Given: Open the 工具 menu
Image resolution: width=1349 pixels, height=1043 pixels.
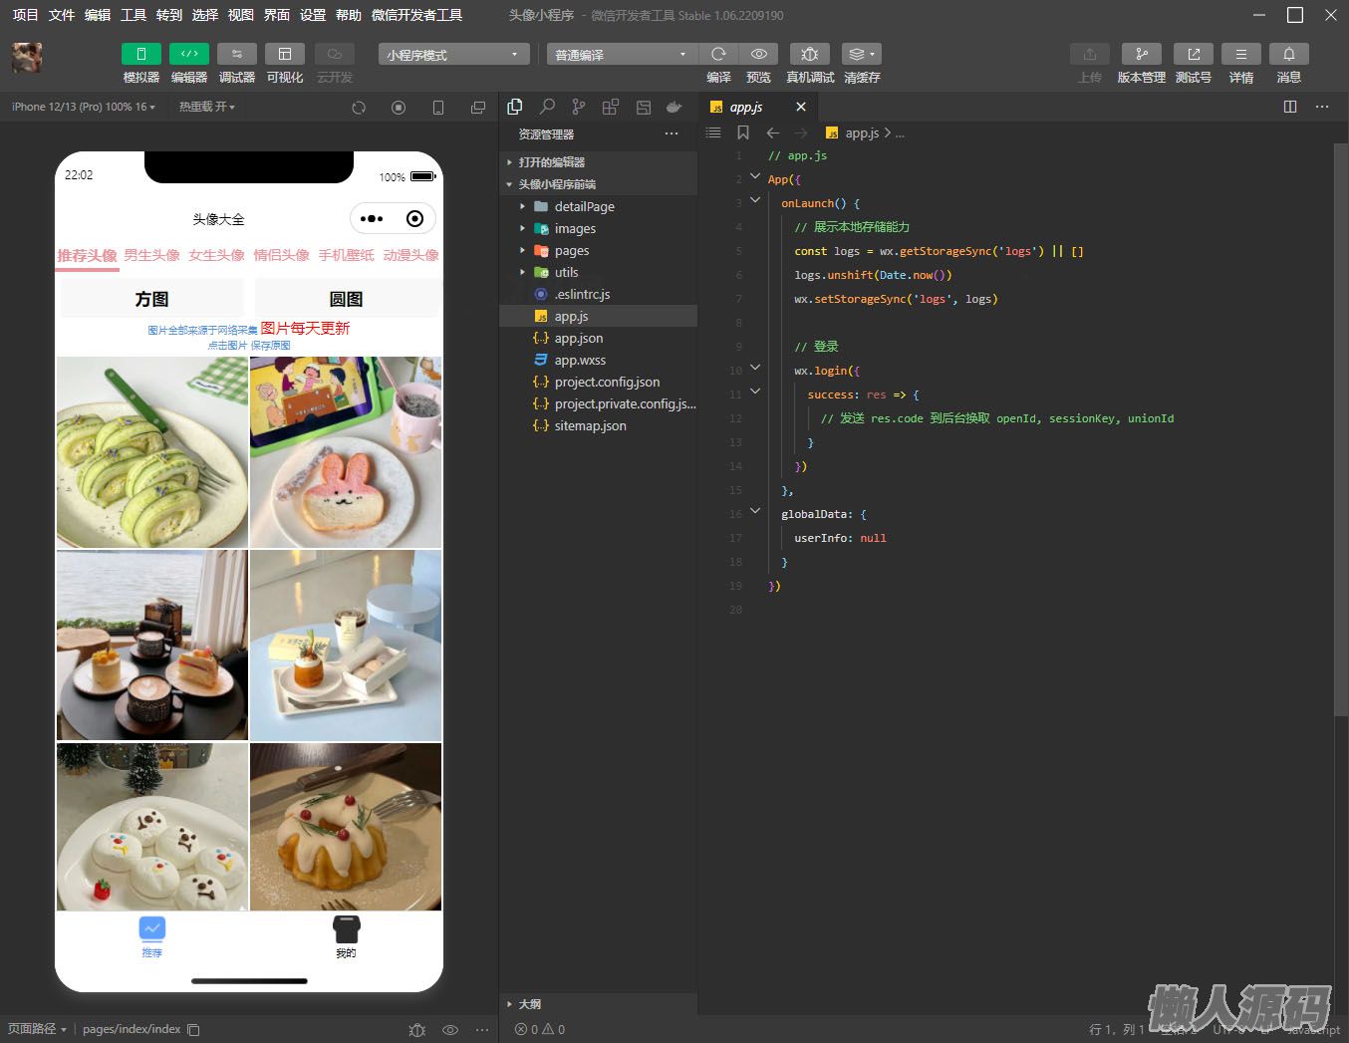Looking at the screenshot, I should (x=134, y=15).
